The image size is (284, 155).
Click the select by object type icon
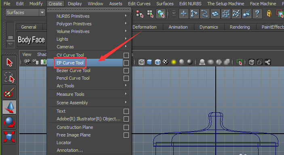150,14
